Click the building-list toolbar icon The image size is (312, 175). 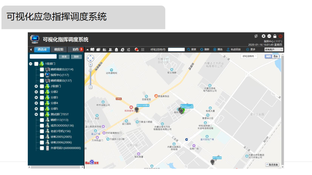(104, 50)
